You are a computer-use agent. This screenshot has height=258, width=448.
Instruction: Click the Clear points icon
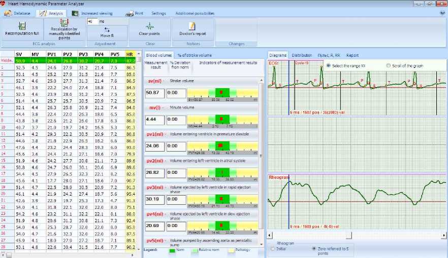click(x=149, y=29)
